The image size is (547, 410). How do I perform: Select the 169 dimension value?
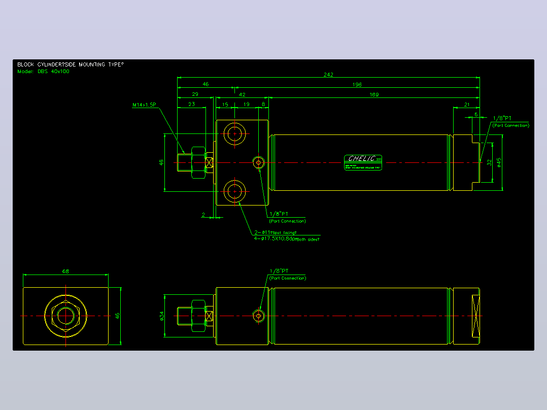(x=374, y=94)
